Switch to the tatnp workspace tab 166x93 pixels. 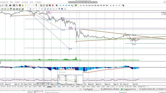[x=93, y=87]
